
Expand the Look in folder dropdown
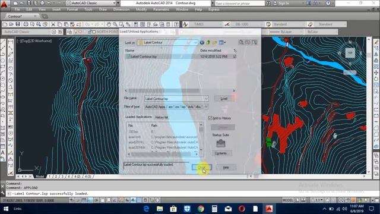pyautogui.click(x=195, y=42)
